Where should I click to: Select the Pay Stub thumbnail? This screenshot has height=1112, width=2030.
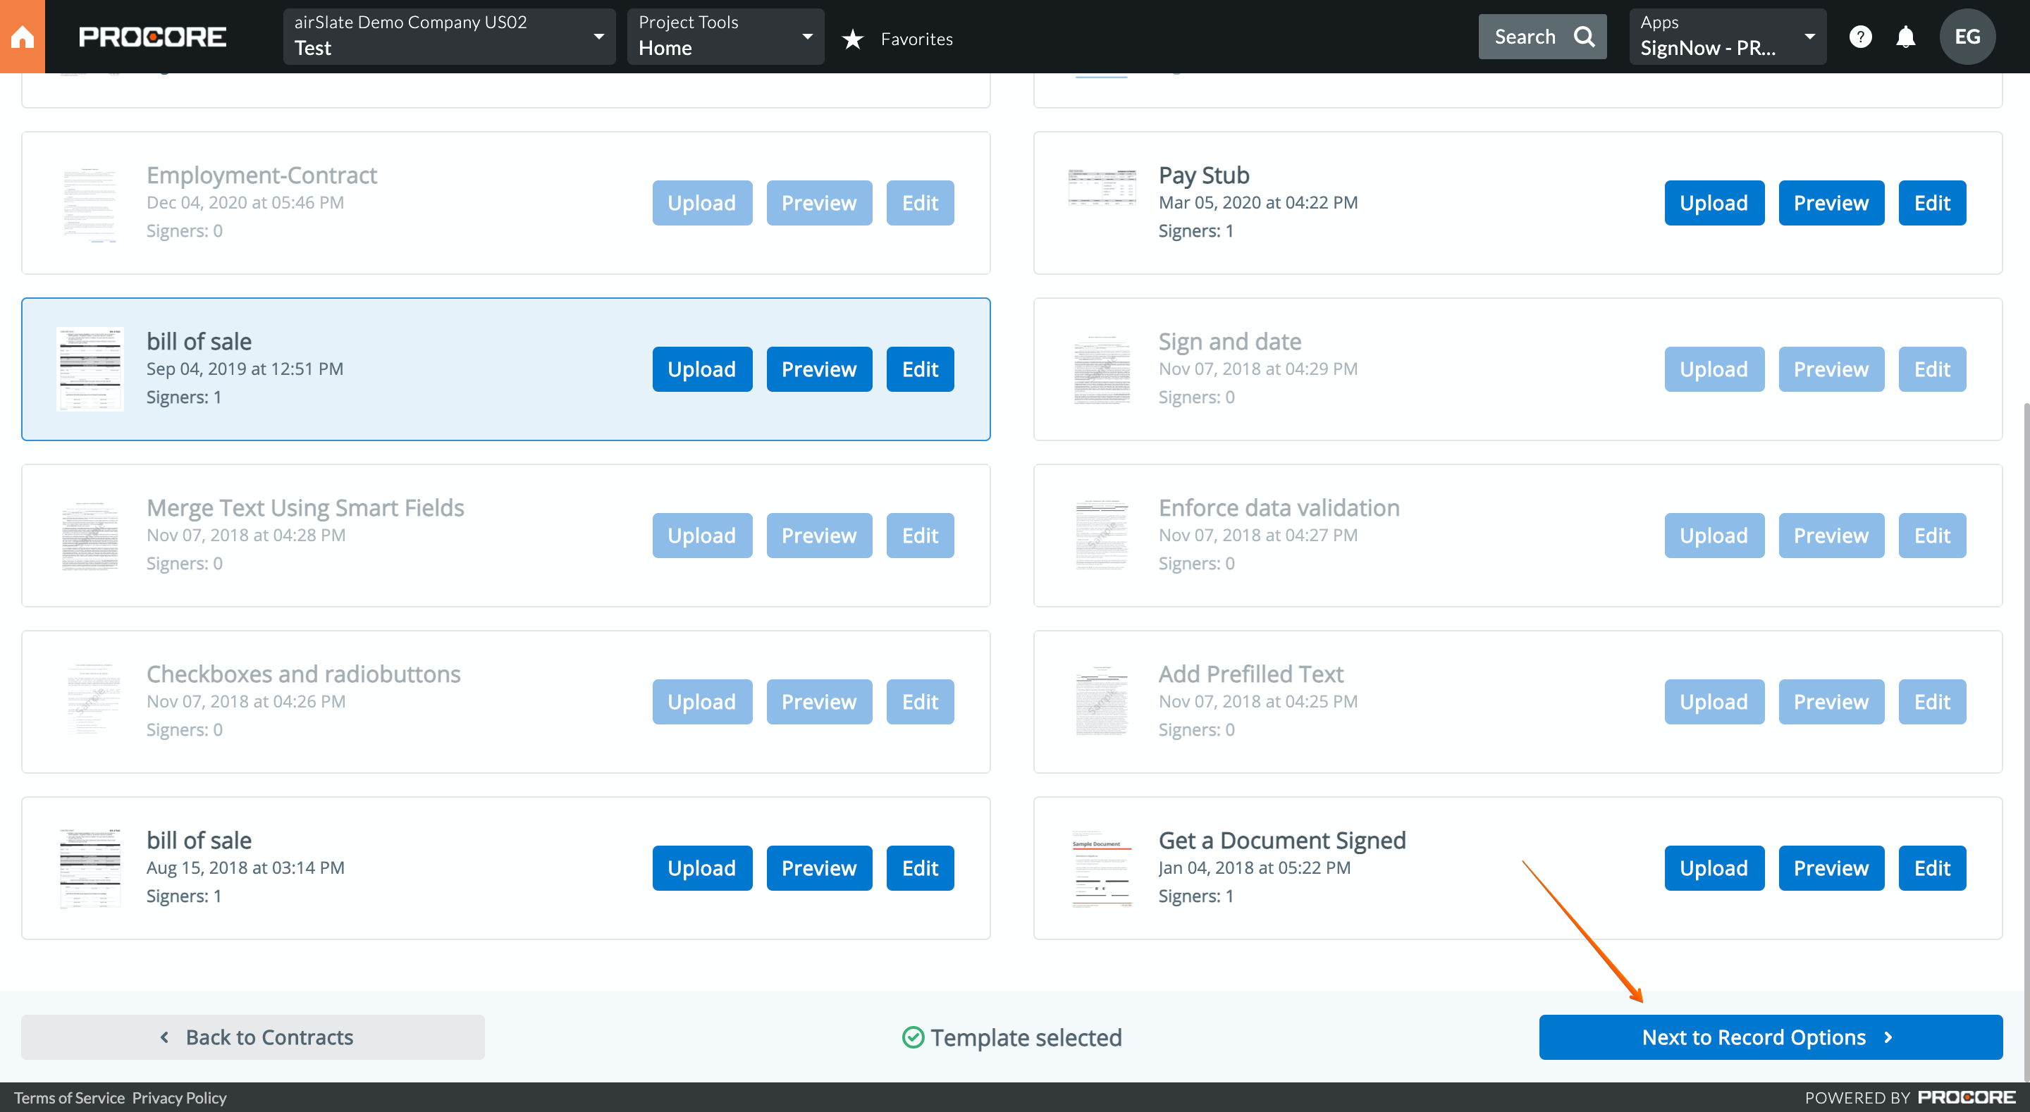click(1102, 187)
